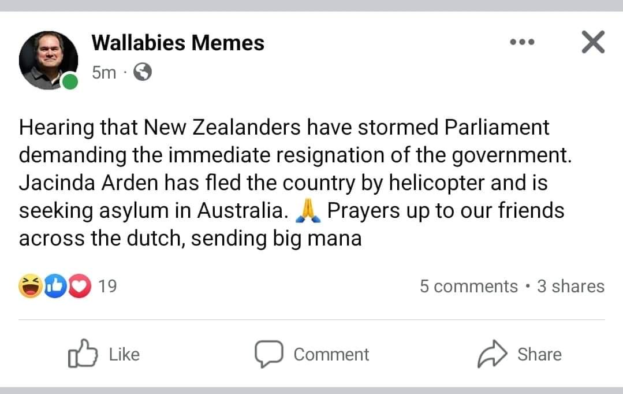Image resolution: width=623 pixels, height=394 pixels.
Task: Open the 5 comments list
Action: coord(468,287)
